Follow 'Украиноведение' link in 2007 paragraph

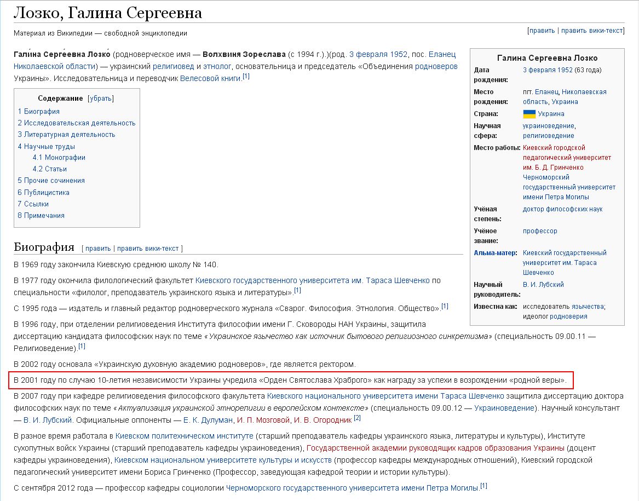pyautogui.click(x=504, y=408)
